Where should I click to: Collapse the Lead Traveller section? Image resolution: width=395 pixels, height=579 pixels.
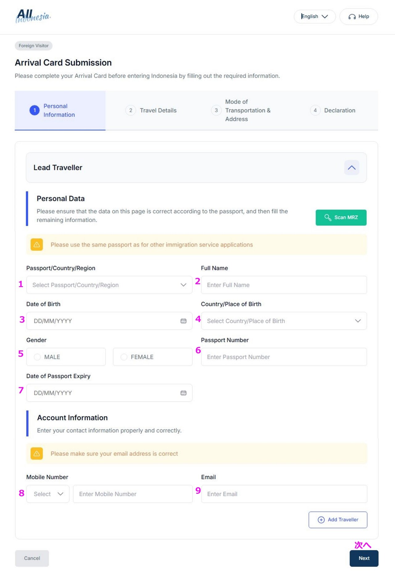(x=351, y=168)
